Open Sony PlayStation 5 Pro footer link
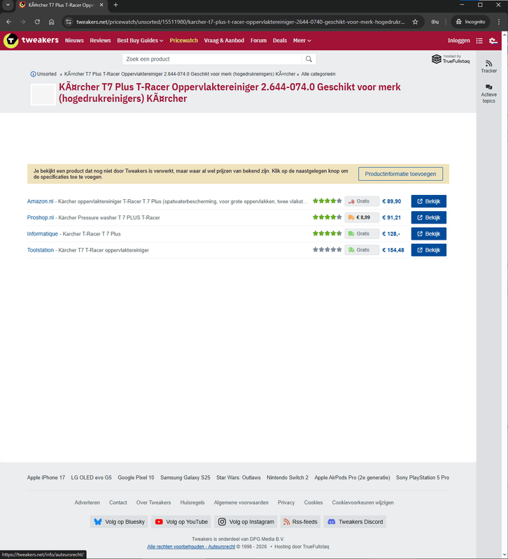The width and height of the screenshot is (508, 559). click(423, 477)
